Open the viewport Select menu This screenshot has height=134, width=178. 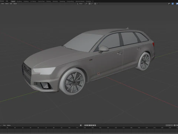[x=7, y=4]
